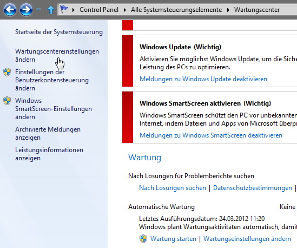The height and width of the screenshot is (248, 297).
Task: Expand the chevron after Alle Systemsteuerungselemente
Action: coord(228,10)
